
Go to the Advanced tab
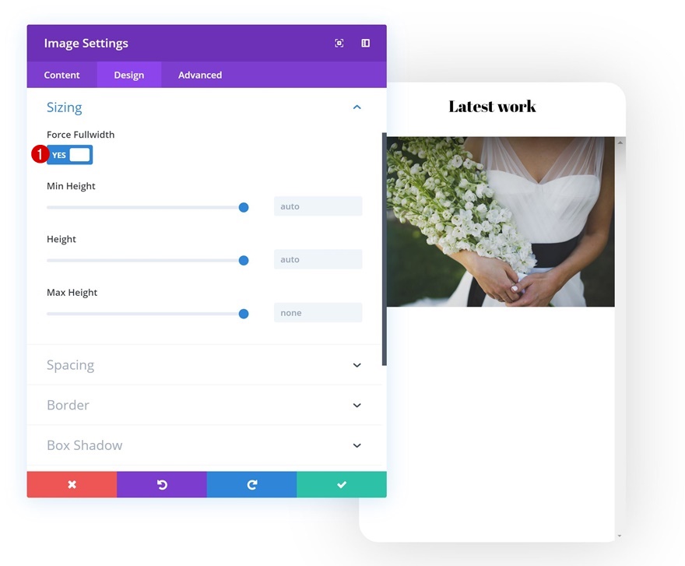200,75
